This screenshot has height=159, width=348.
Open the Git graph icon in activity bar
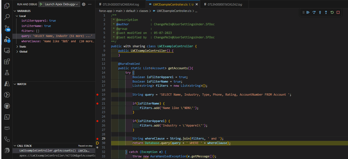pyautogui.click(x=7, y=95)
